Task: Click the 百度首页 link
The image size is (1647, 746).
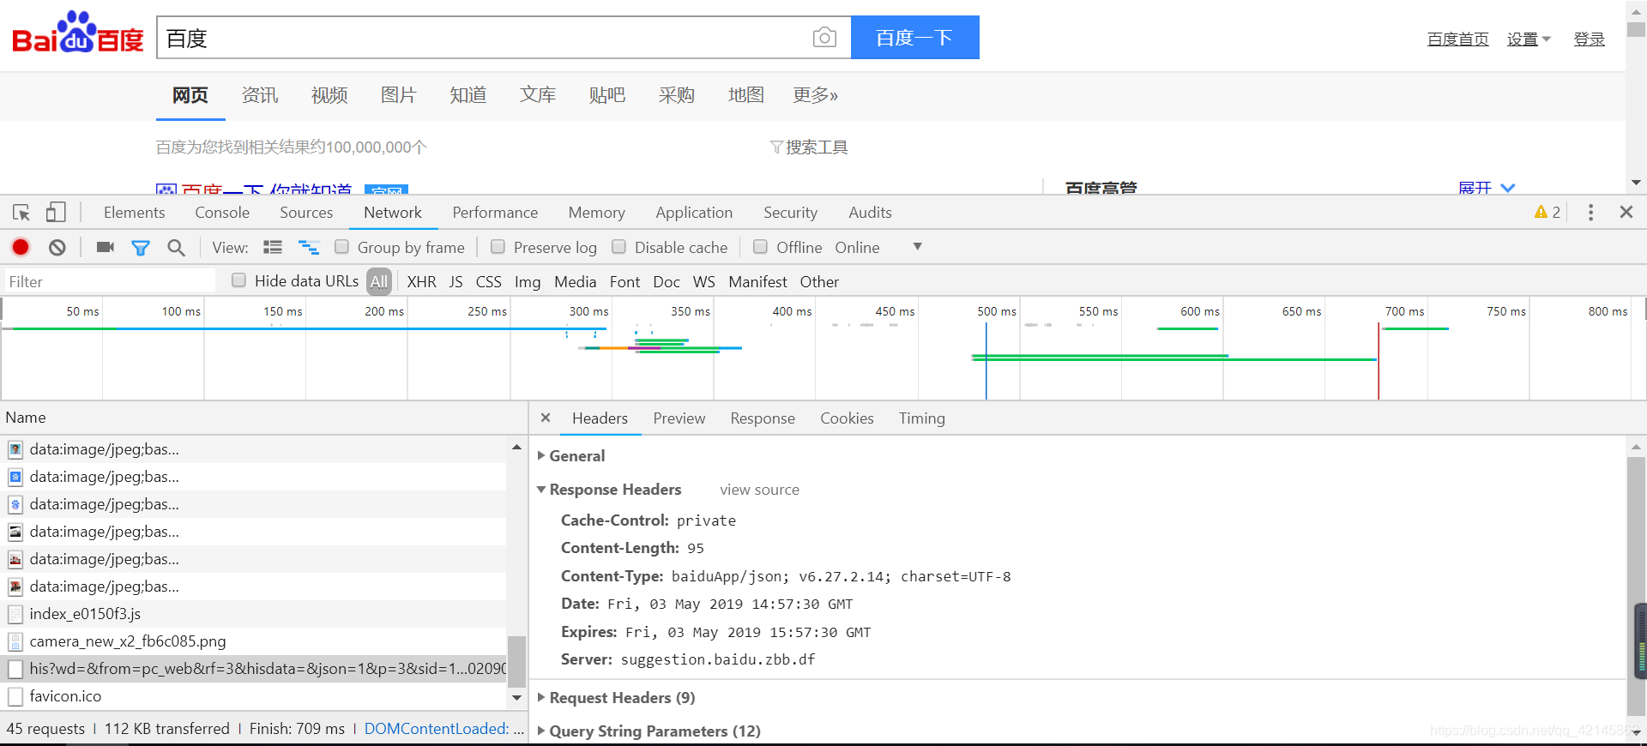Action: point(1457,39)
